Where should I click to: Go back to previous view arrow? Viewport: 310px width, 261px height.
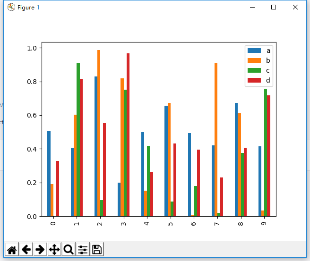(x=26, y=249)
